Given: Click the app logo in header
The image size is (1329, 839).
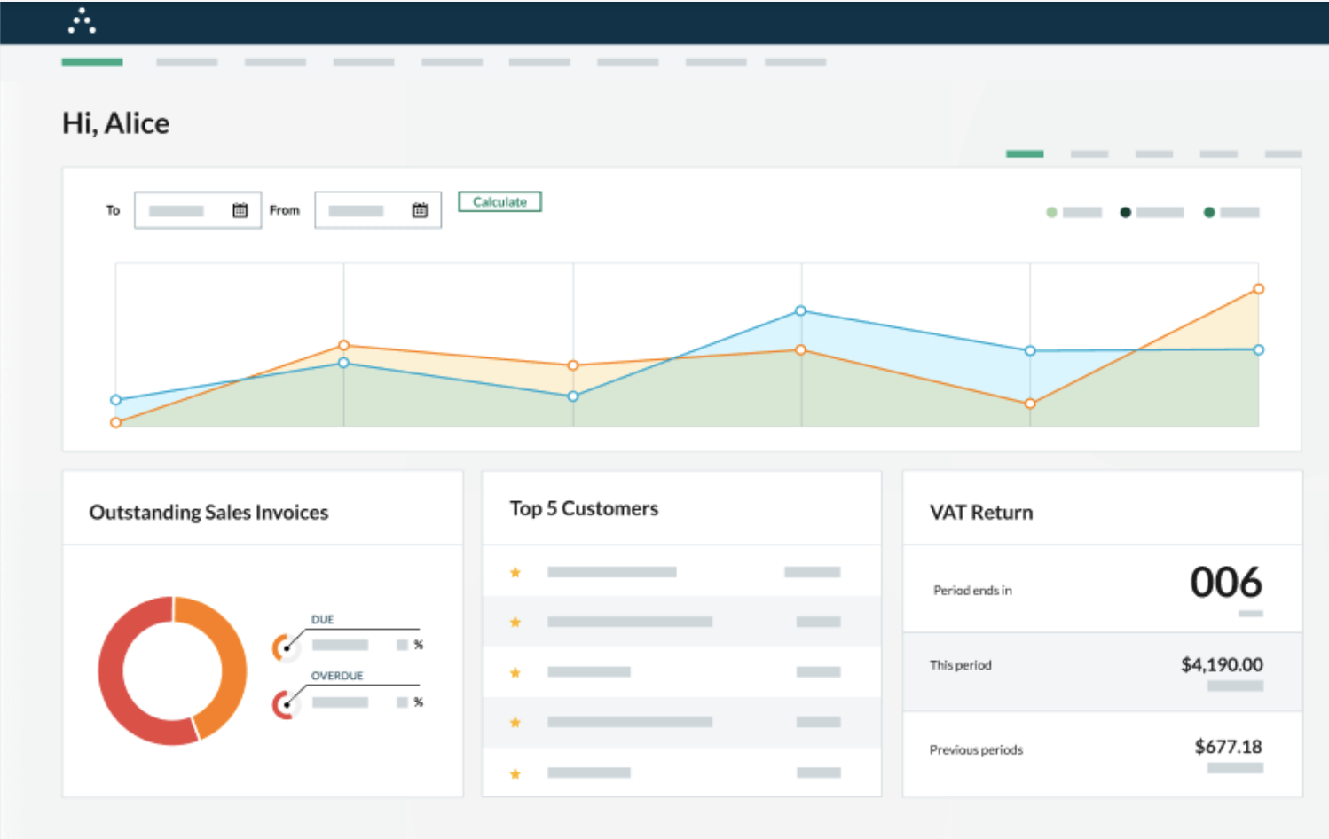Looking at the screenshot, I should (x=82, y=20).
